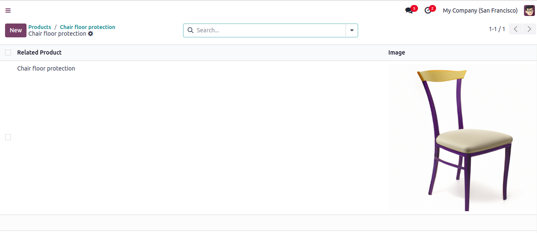
Task: Sort by the Related Product column header
Action: pyautogui.click(x=39, y=52)
